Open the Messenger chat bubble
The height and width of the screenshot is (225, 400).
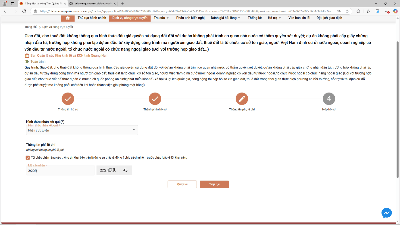(386, 213)
